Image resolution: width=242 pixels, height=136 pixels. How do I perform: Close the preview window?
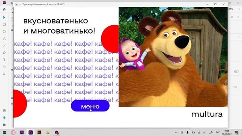[223, 4]
